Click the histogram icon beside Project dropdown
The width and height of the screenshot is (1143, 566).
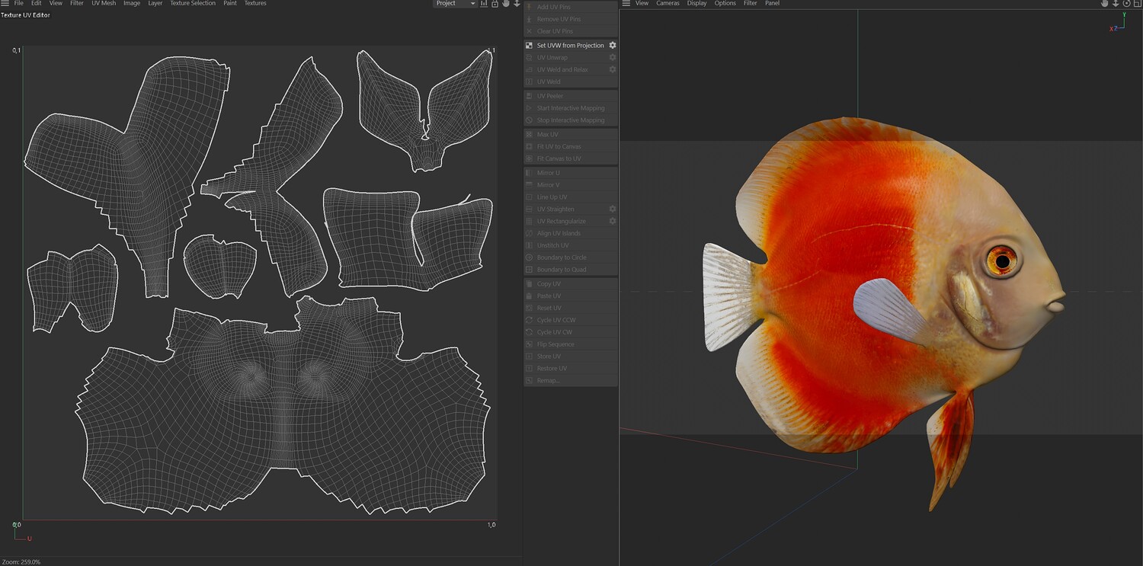pyautogui.click(x=484, y=3)
